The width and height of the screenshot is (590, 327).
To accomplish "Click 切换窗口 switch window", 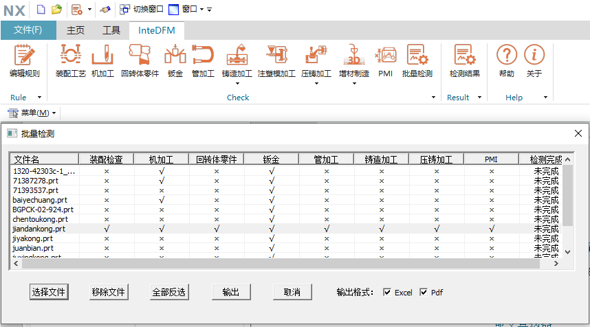I will 142,9.
